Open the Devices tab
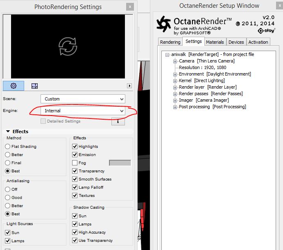This screenshot has width=283, height=250. 236,42
